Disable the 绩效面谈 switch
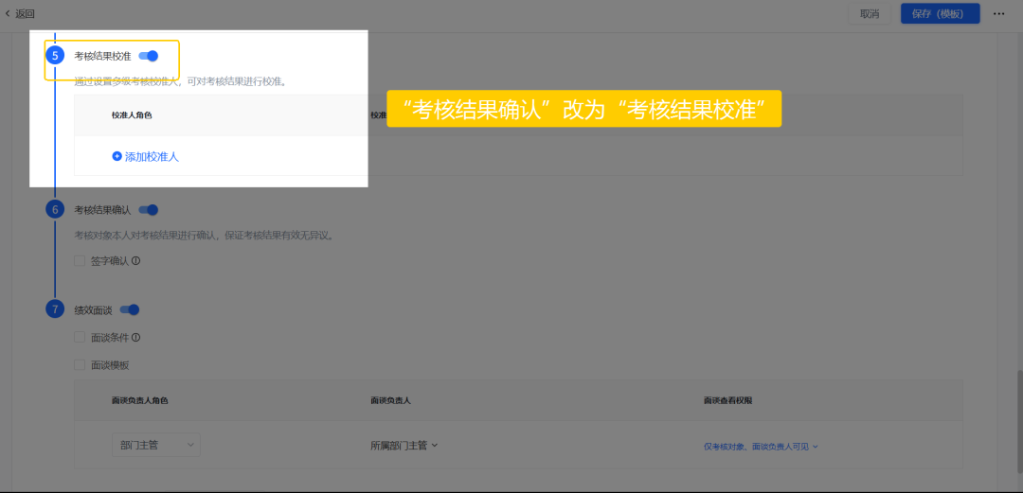 (130, 309)
